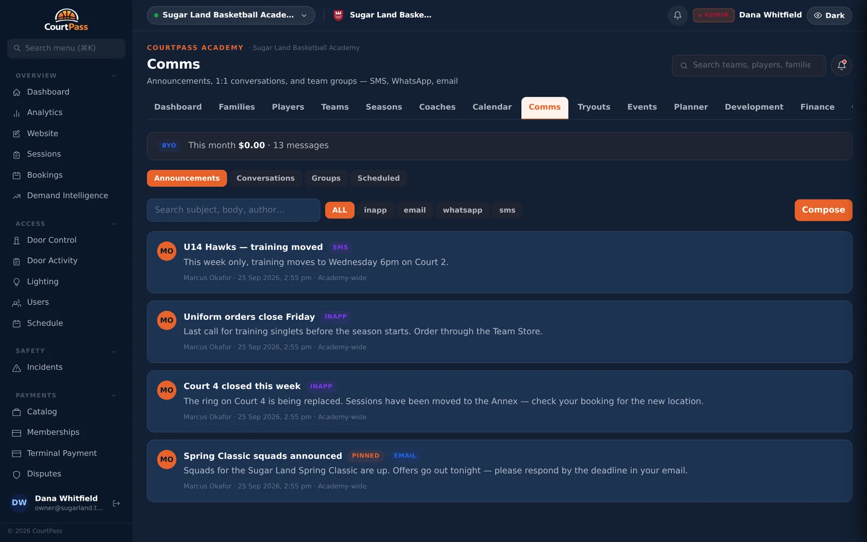Click the Users people icon
This screenshot has width=867, height=542.
[x=16, y=302]
